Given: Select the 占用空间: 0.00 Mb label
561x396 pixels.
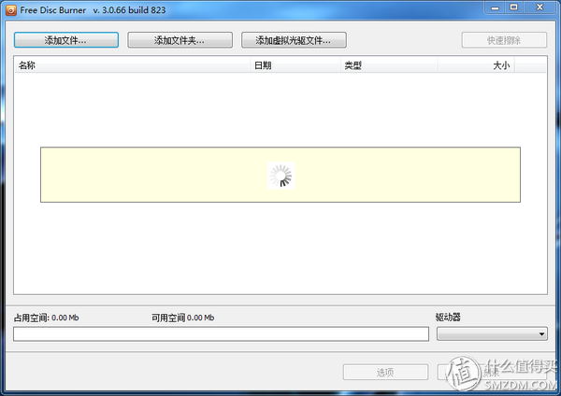Looking at the screenshot, I should (x=46, y=318).
